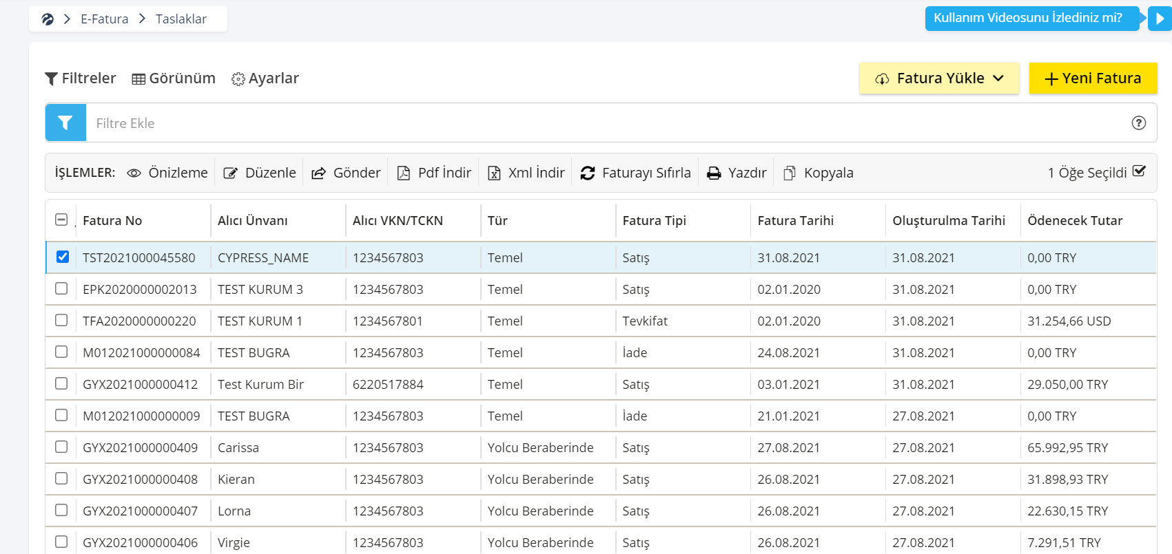Select the TEST KURUM 3 cell

coord(260,290)
